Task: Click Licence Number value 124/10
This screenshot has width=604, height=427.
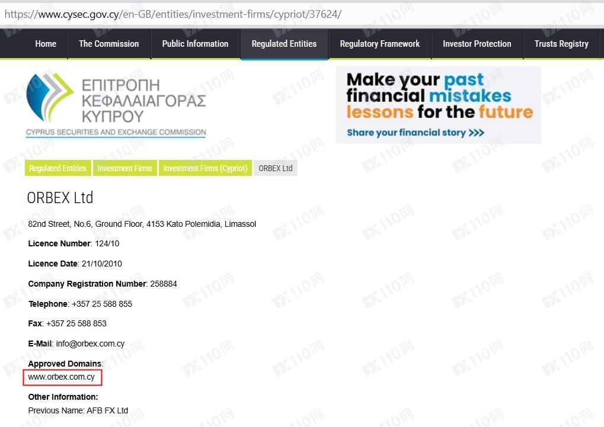Action: coord(107,244)
